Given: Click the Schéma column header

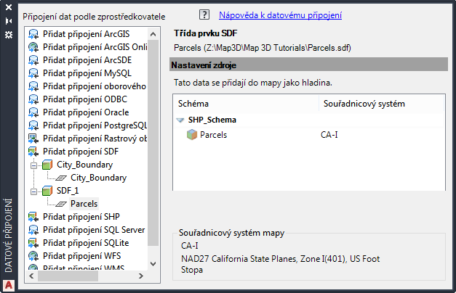Looking at the screenshot, I should click(x=193, y=104).
